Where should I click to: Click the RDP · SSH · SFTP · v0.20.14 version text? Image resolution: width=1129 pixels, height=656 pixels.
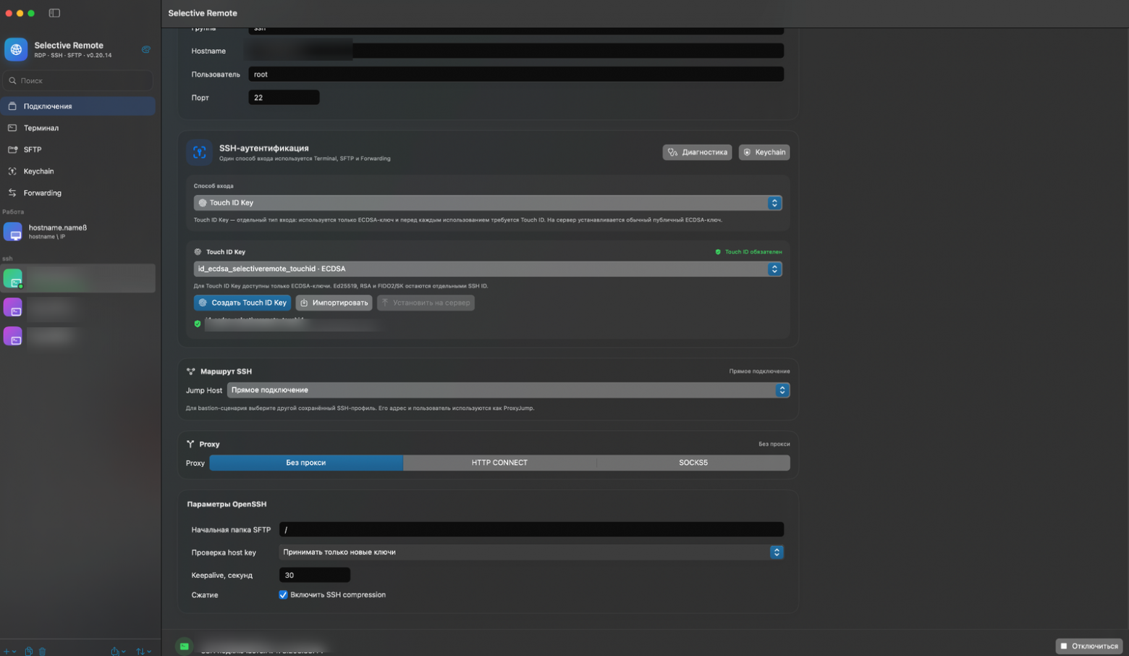(x=73, y=55)
